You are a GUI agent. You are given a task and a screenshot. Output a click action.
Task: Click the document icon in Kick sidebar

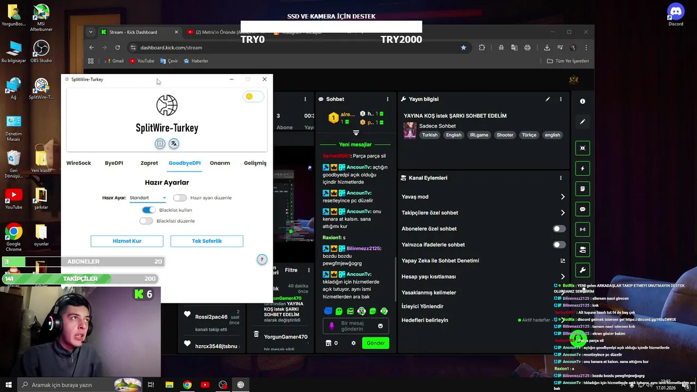click(x=583, y=189)
